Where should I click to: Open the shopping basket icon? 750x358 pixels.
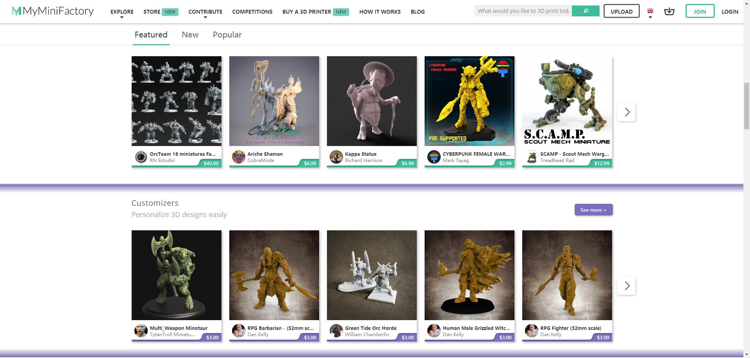[x=669, y=11]
